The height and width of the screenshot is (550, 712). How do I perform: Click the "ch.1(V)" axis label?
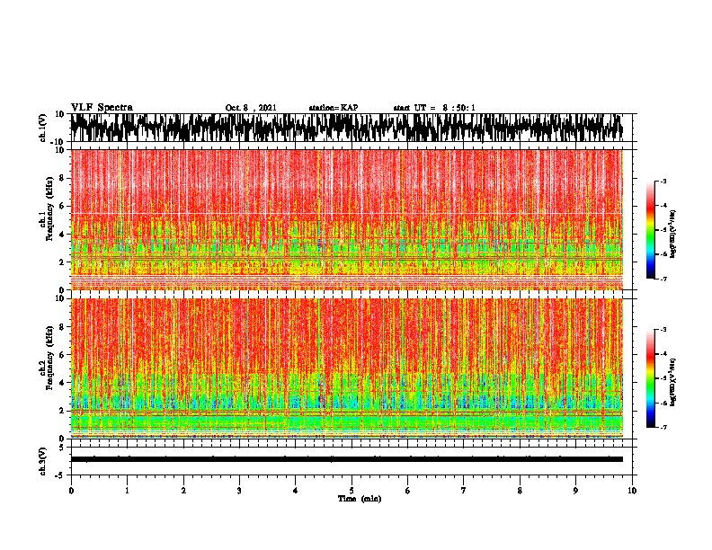pyautogui.click(x=43, y=128)
